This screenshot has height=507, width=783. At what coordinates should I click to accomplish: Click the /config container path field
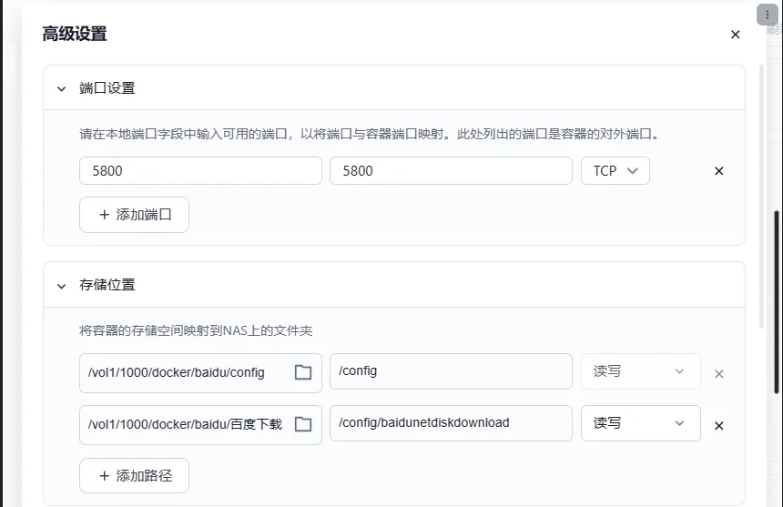click(451, 371)
